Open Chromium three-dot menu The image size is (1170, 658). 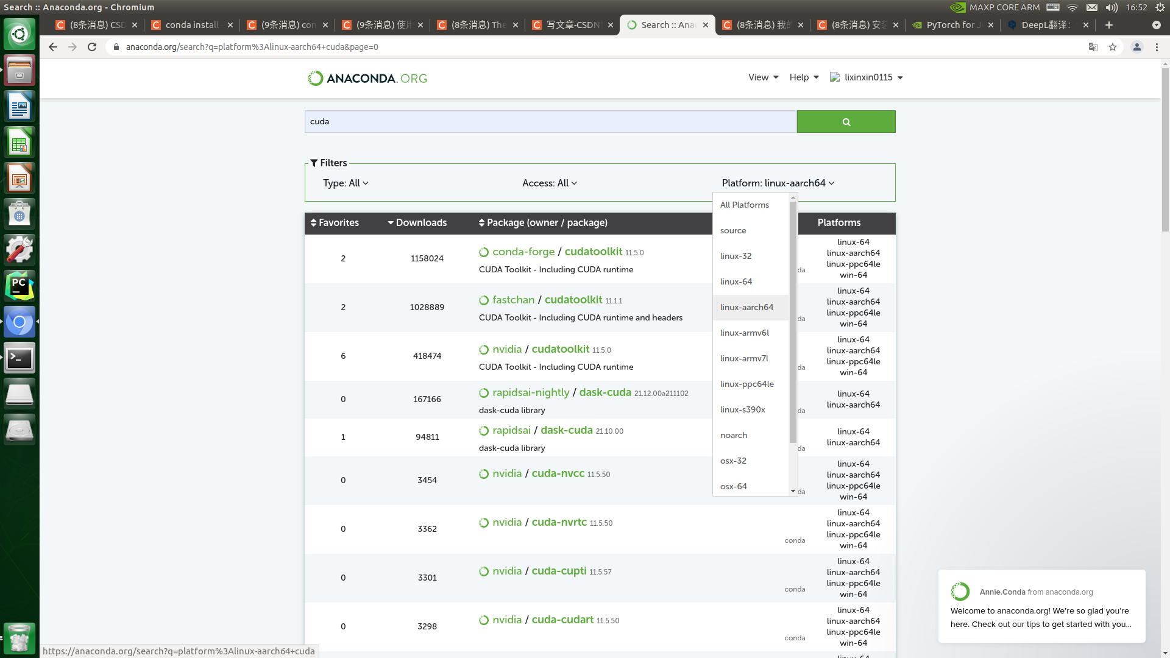coord(1157,47)
